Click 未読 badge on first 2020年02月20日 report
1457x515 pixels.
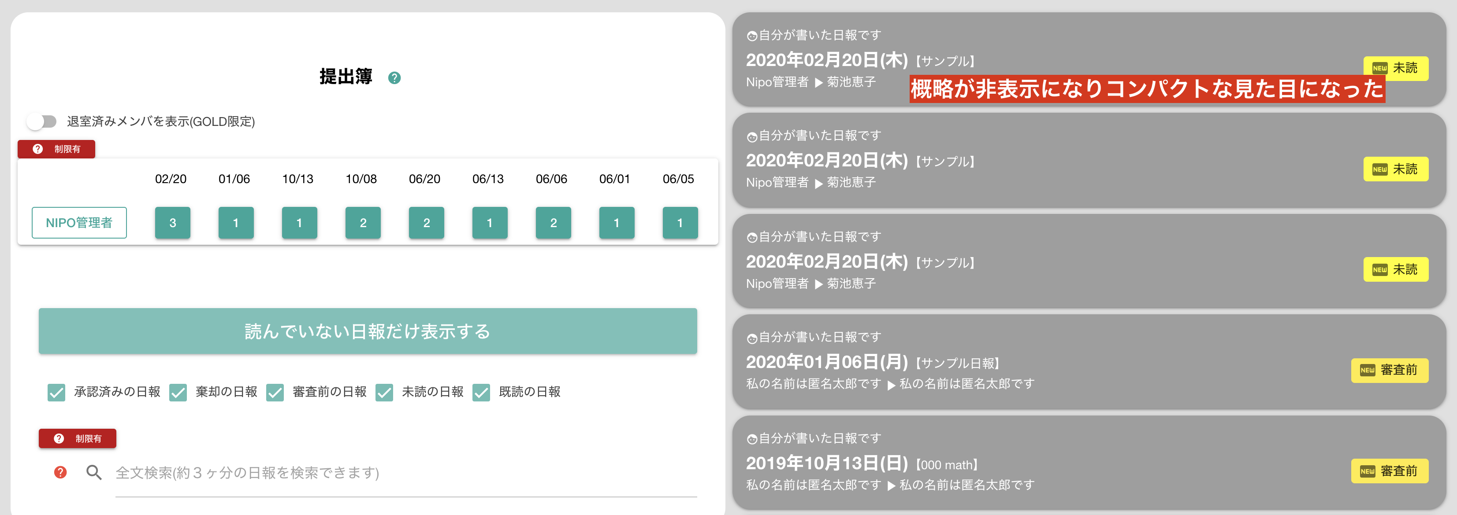pos(1395,68)
